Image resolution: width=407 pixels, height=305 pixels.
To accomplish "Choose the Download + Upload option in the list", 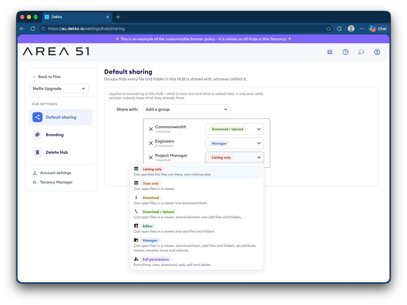I will 197,214.
